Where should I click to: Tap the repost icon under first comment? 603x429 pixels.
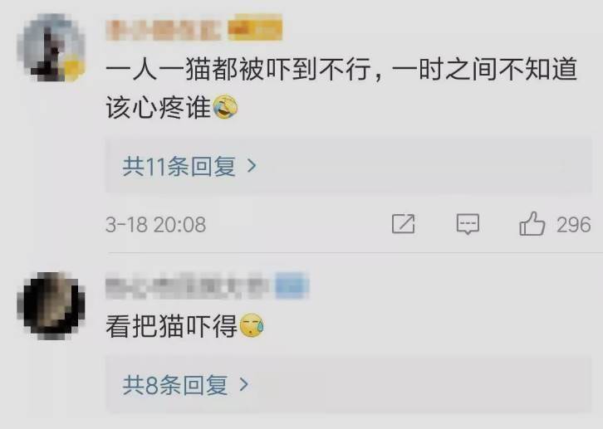[404, 224]
